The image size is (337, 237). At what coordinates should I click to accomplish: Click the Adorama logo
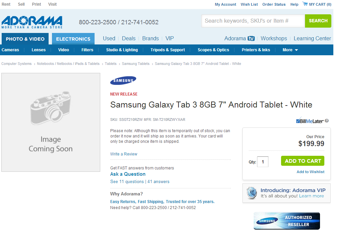(32, 22)
